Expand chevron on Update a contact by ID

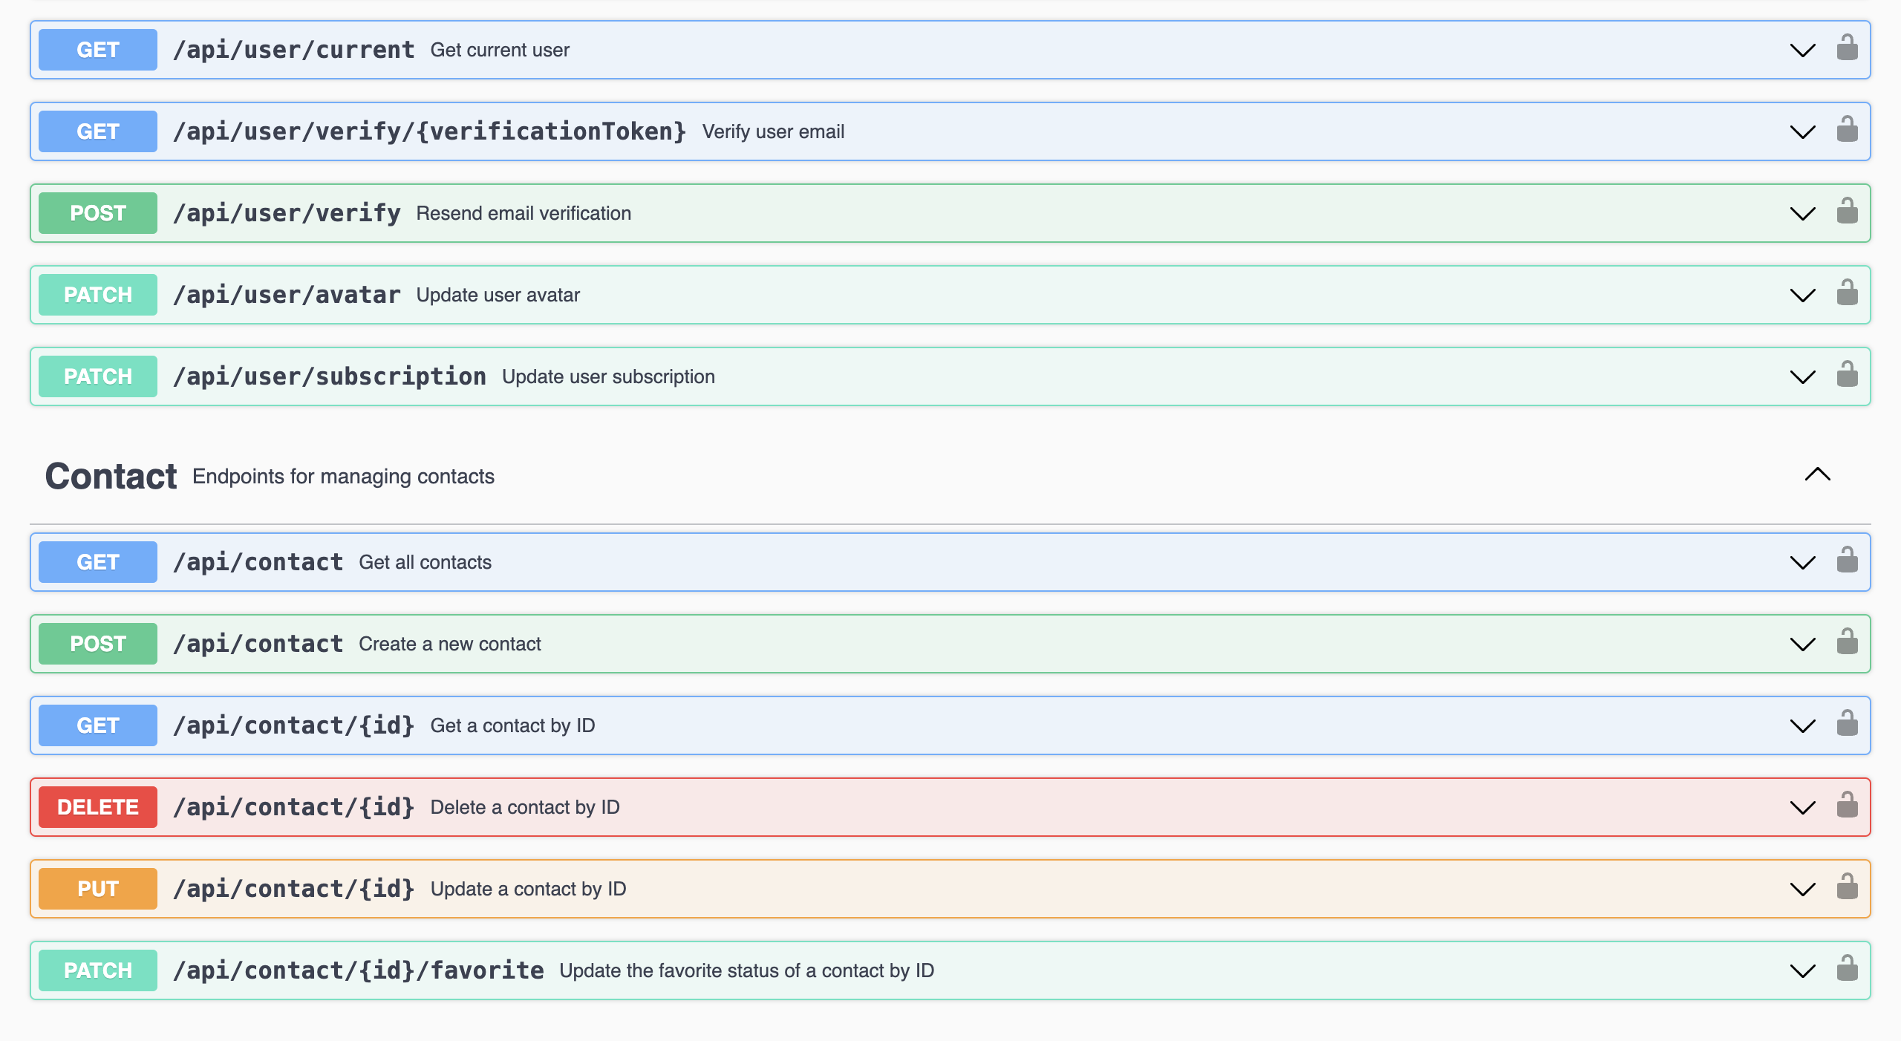pyautogui.click(x=1802, y=890)
